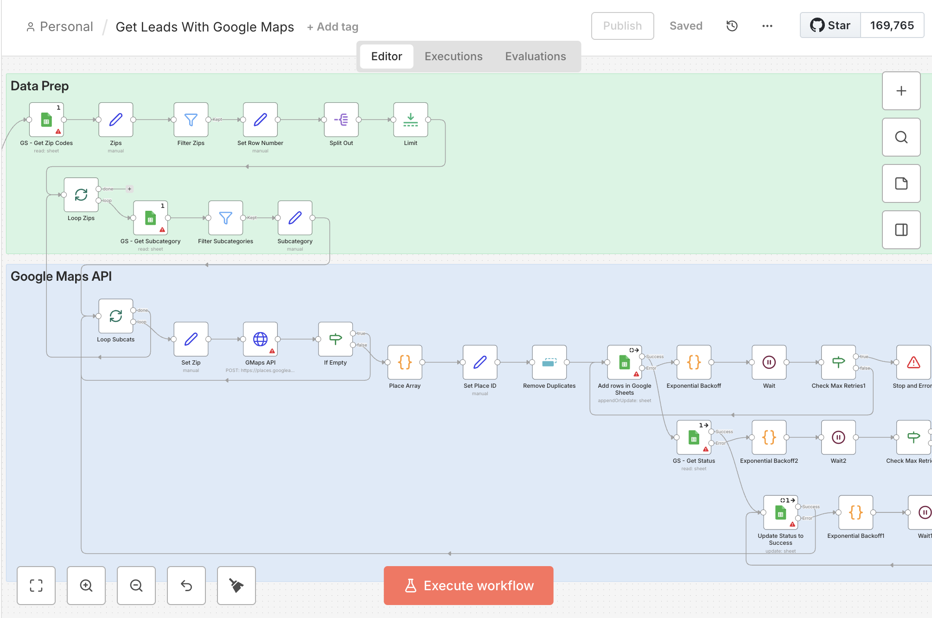Click the tidy up workflow broom icon

[x=236, y=586]
